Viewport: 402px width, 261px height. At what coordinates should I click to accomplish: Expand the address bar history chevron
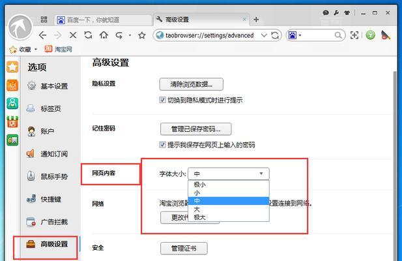pyautogui.click(x=264, y=35)
